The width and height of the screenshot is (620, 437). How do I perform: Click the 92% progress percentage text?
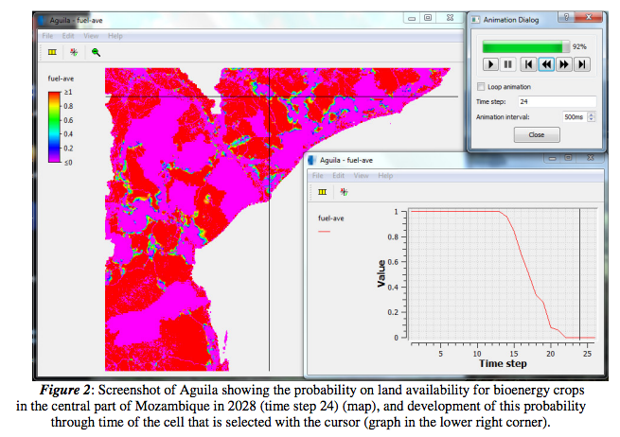click(579, 46)
